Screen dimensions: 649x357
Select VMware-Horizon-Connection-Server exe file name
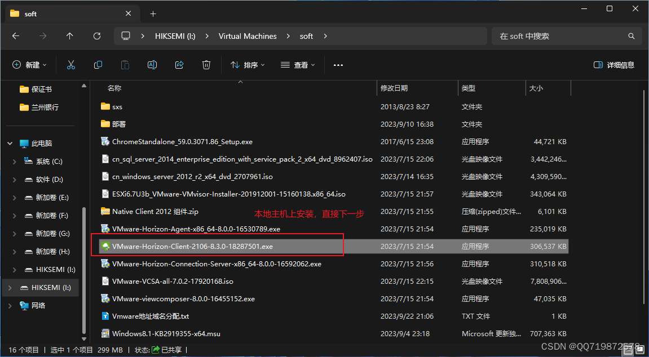pos(217,264)
